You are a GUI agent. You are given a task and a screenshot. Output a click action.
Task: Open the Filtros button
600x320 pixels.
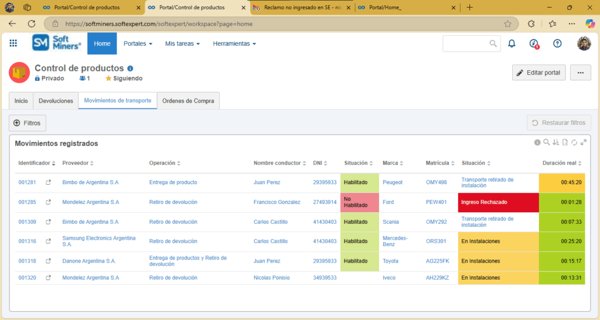(28, 123)
